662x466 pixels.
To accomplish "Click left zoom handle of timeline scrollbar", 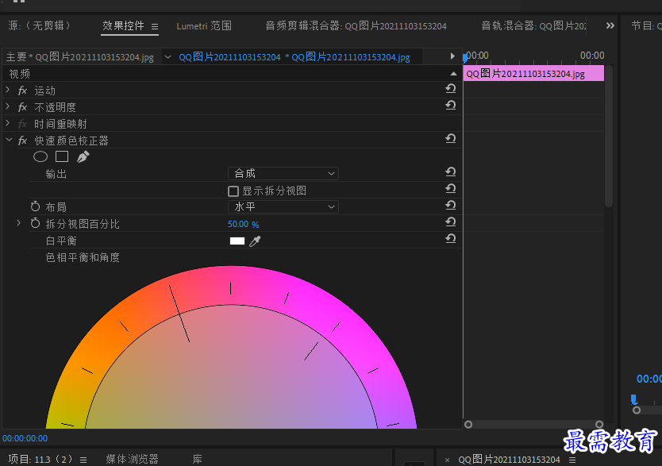I will pos(468,425).
